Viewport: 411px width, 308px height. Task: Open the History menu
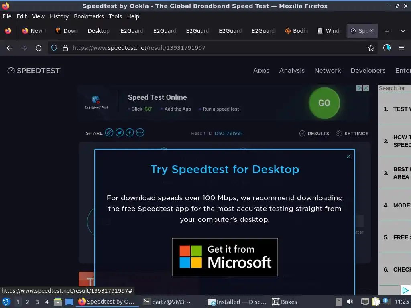[x=59, y=16]
